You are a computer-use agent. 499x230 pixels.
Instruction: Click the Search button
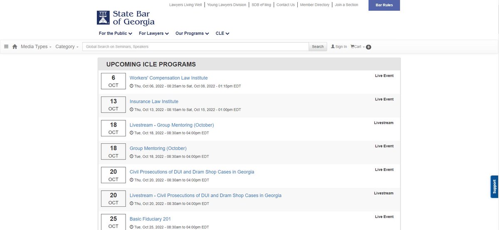(x=318, y=46)
